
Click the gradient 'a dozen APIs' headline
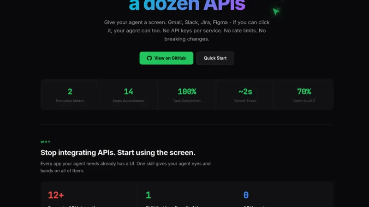pos(187,5)
